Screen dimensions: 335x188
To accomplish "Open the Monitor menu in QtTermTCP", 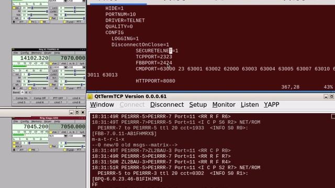I will [224, 104].
